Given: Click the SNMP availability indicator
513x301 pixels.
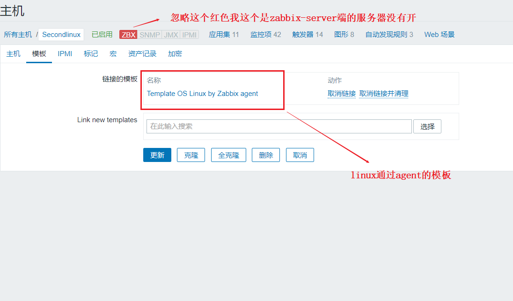Looking at the screenshot, I should [x=150, y=34].
